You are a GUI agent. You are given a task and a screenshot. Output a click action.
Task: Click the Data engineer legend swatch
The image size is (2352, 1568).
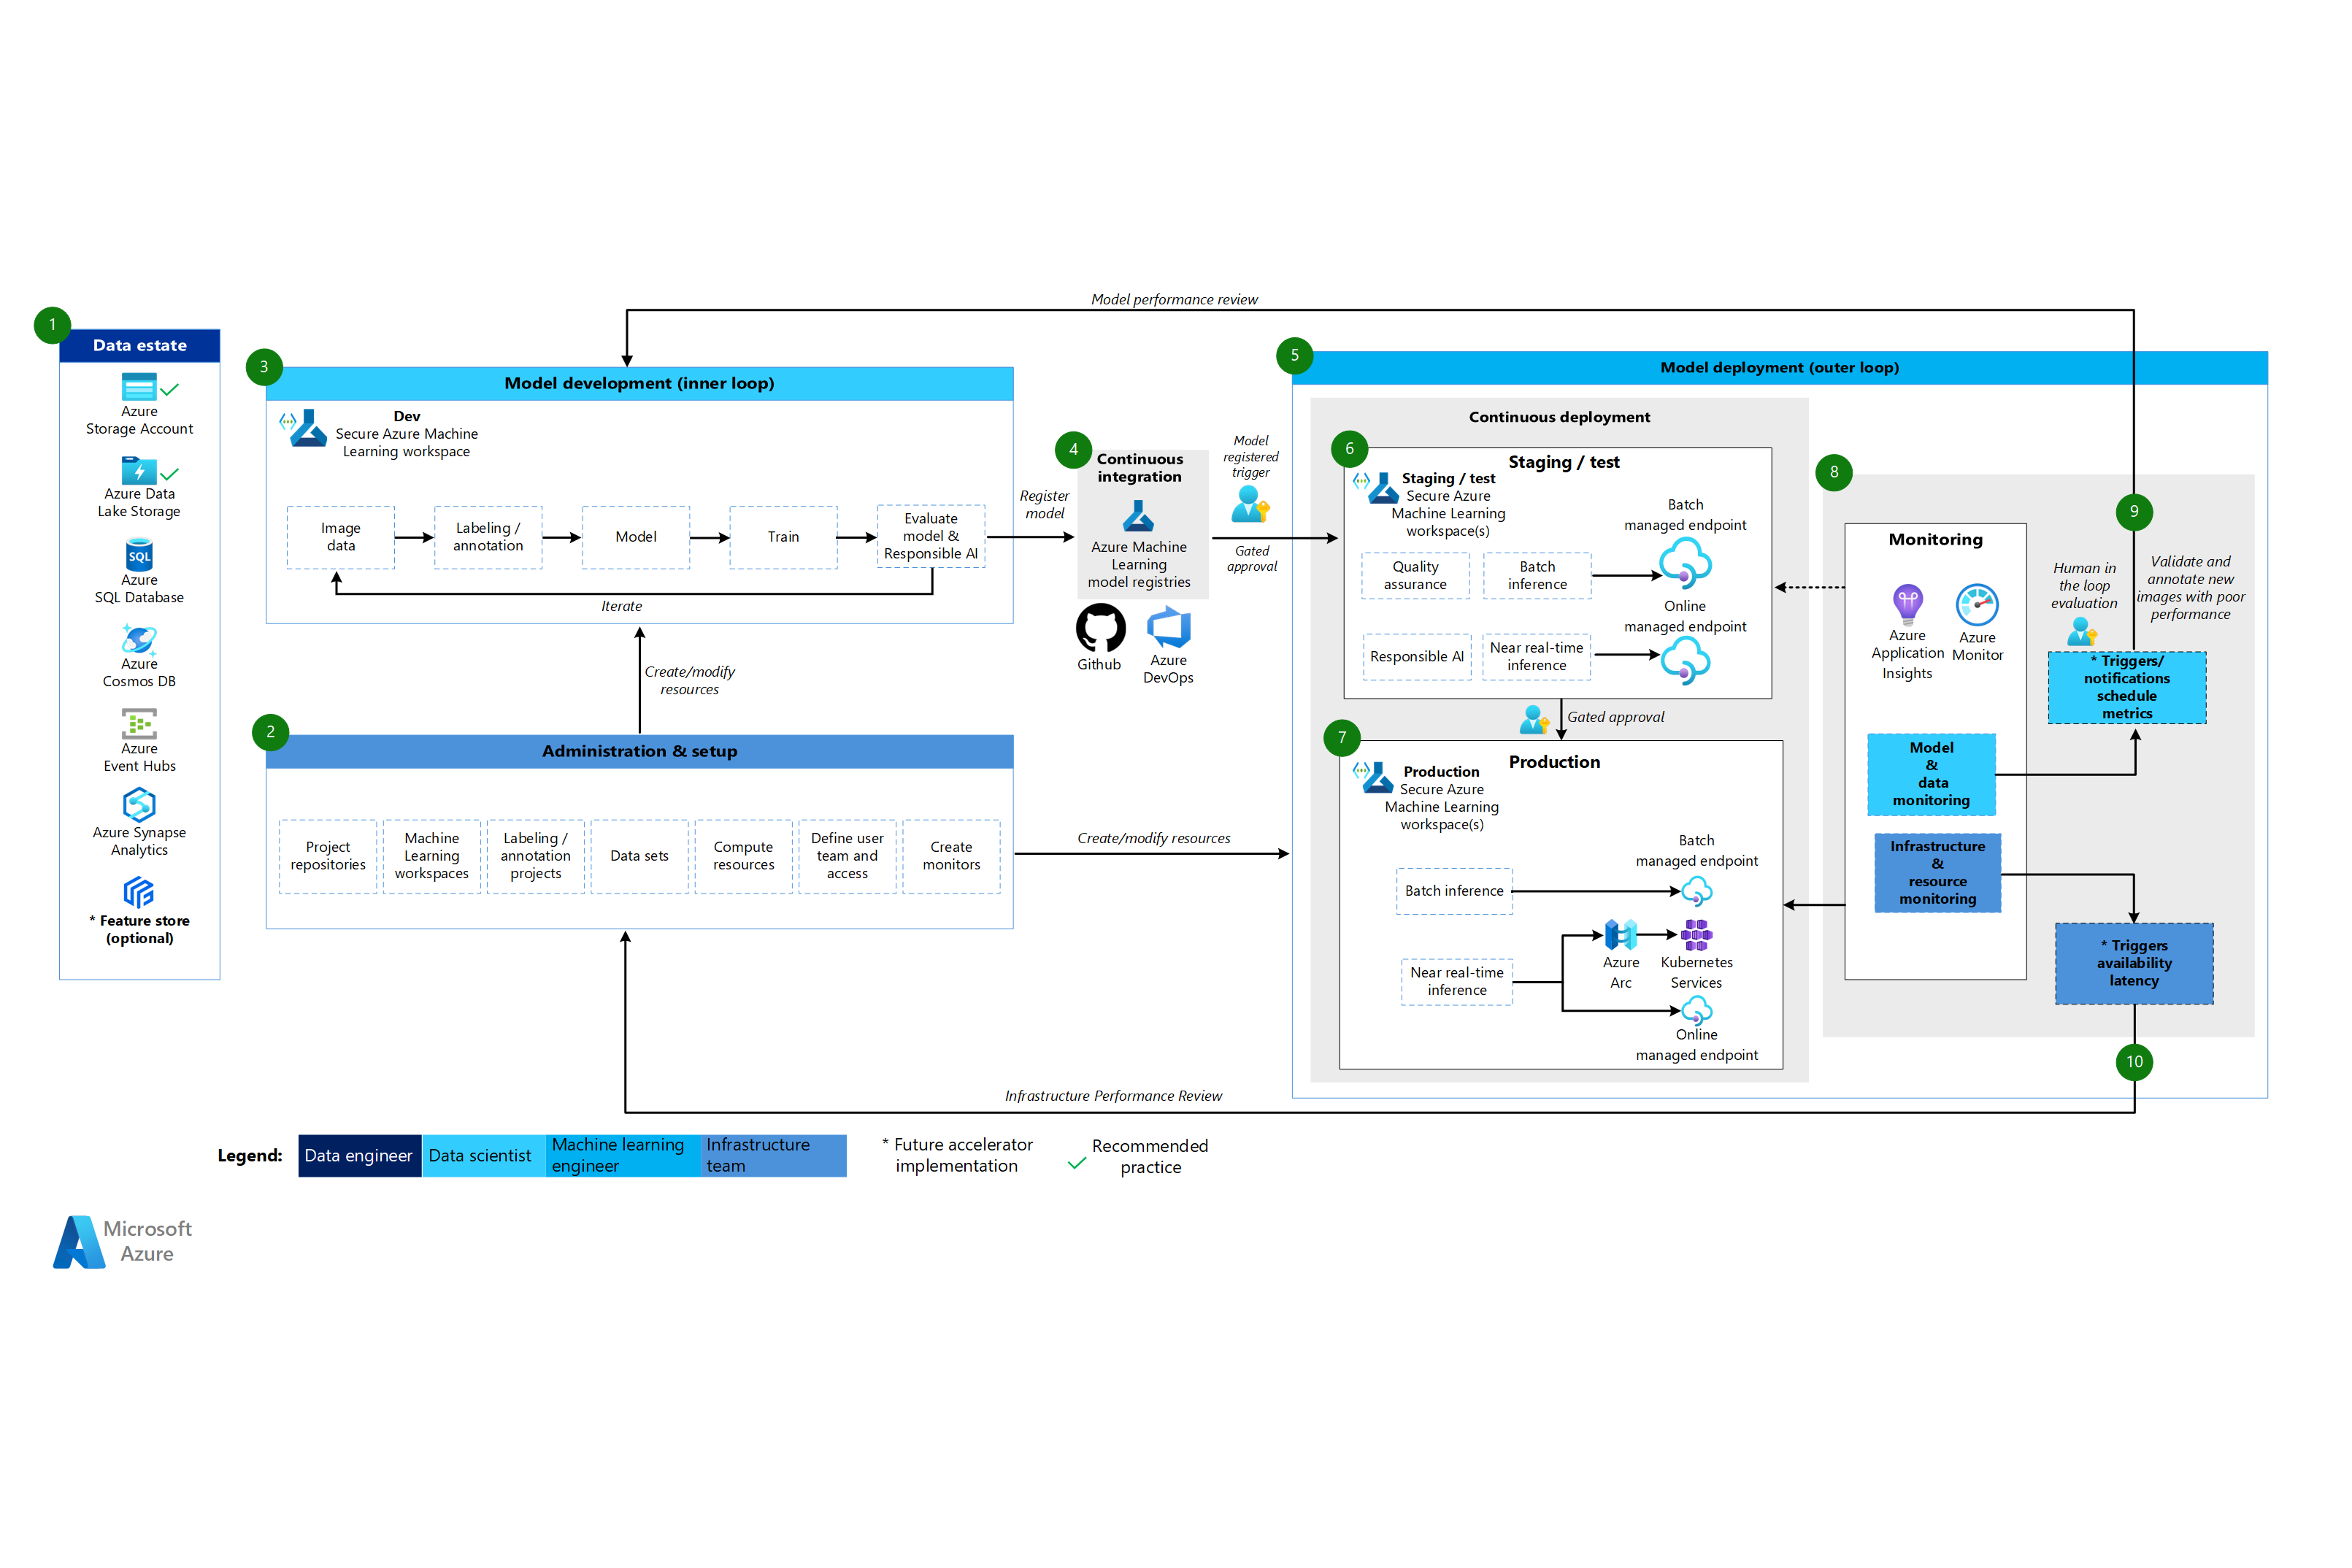point(360,1156)
